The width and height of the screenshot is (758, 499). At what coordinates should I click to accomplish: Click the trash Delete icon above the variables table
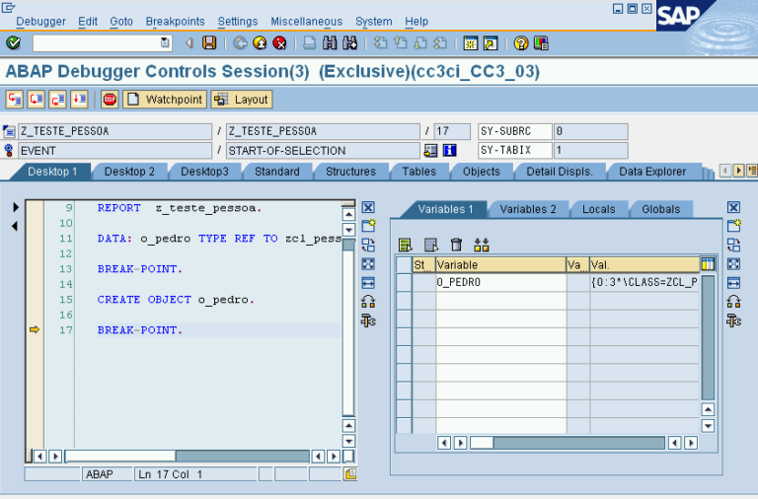456,245
